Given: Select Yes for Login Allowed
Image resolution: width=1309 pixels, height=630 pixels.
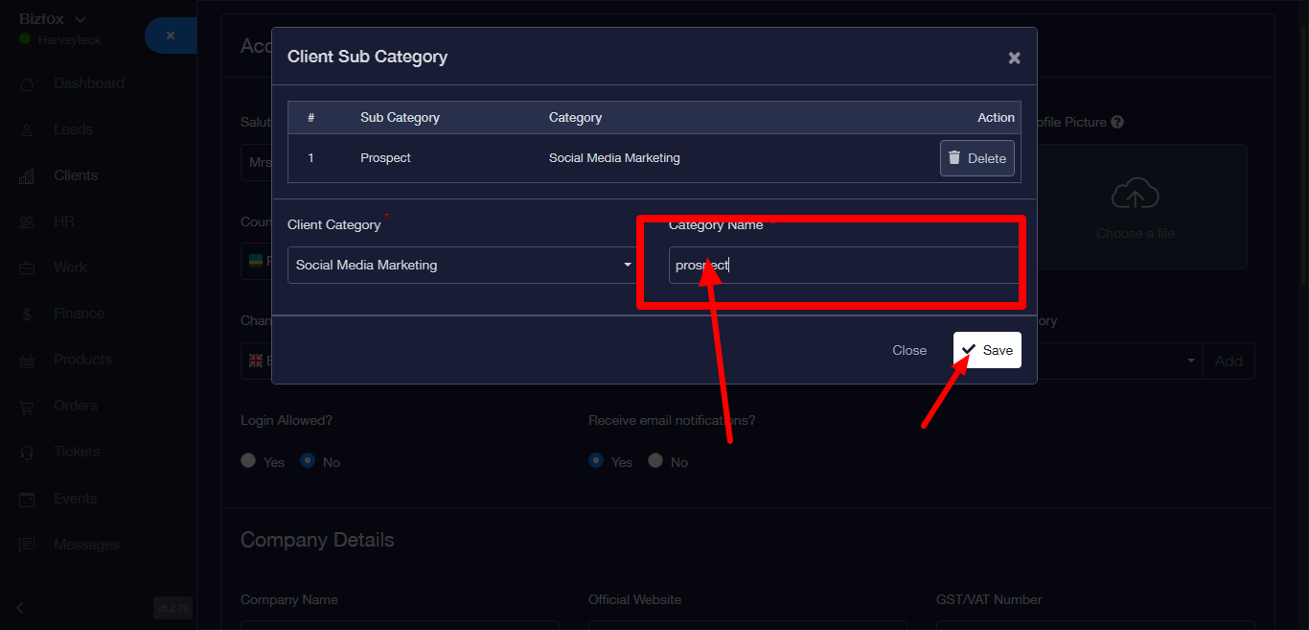Looking at the screenshot, I should point(248,460).
